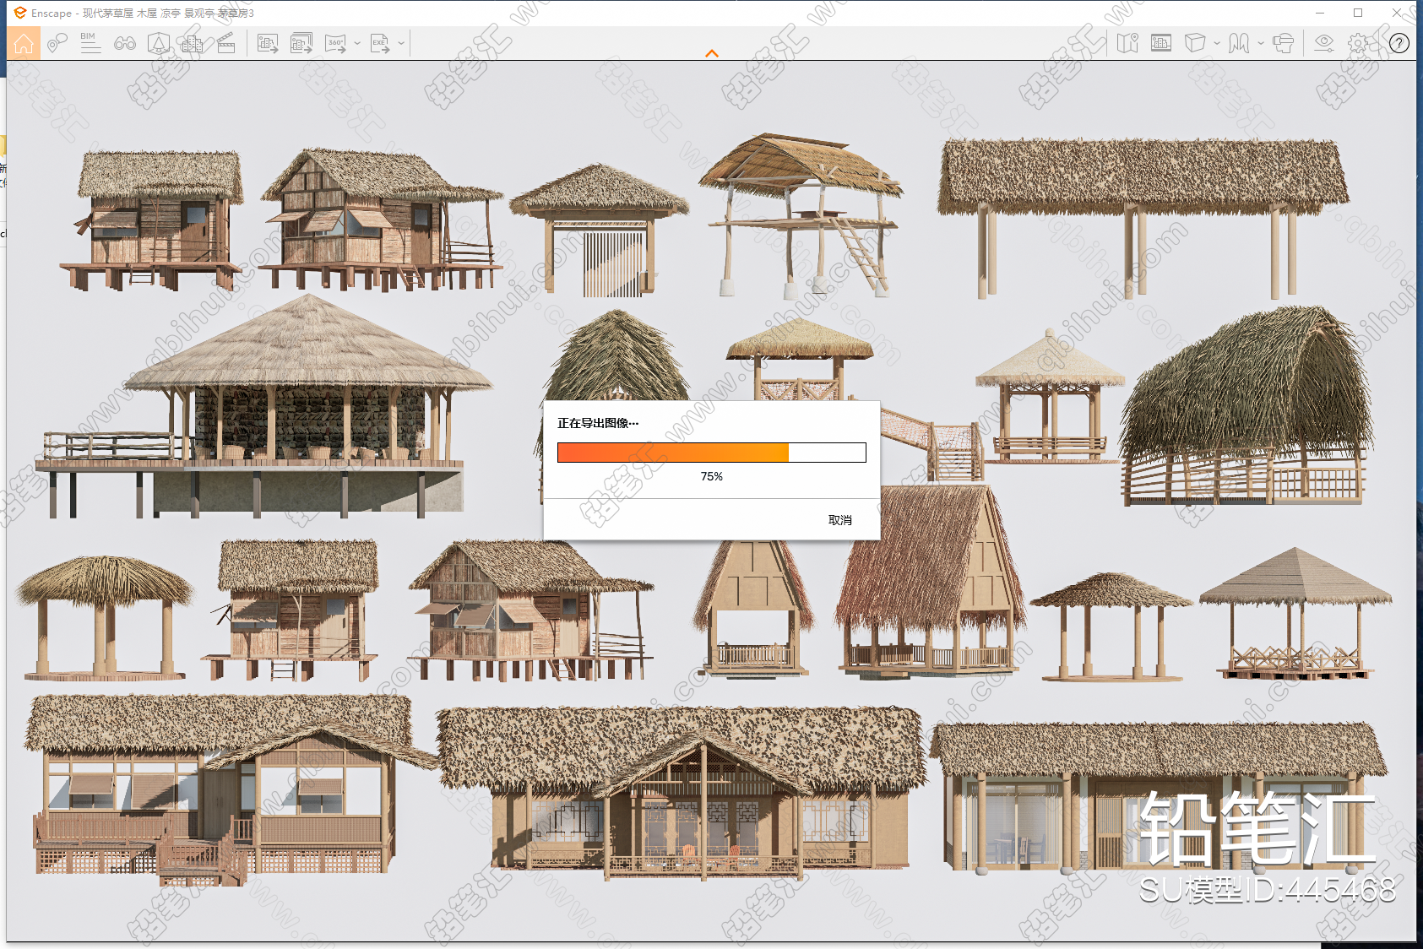Collapse the toolbar with orange chevron
Image resolution: width=1423 pixels, height=949 pixels.
click(712, 53)
